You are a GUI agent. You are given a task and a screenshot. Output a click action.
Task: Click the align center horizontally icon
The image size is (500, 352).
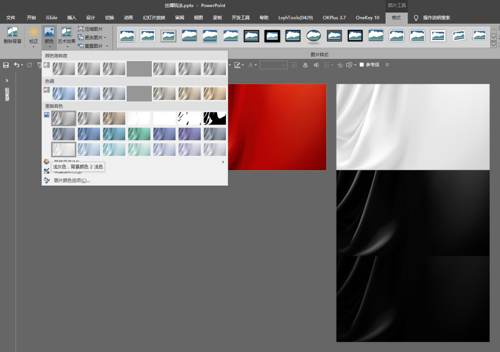point(305,65)
